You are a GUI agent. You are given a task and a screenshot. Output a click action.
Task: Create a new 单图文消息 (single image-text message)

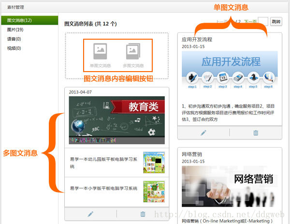coord(100,55)
